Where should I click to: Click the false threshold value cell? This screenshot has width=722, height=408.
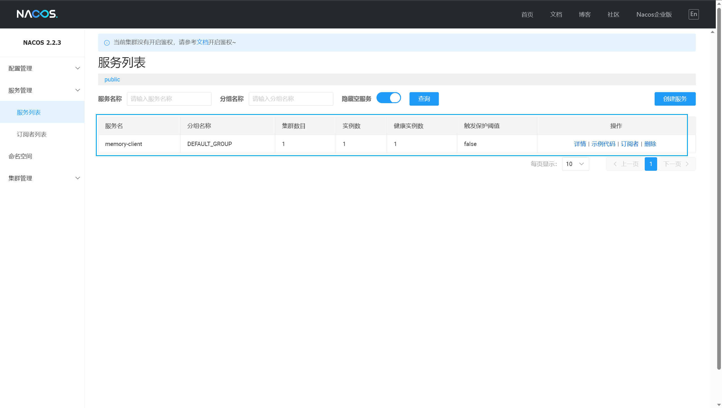click(x=497, y=144)
